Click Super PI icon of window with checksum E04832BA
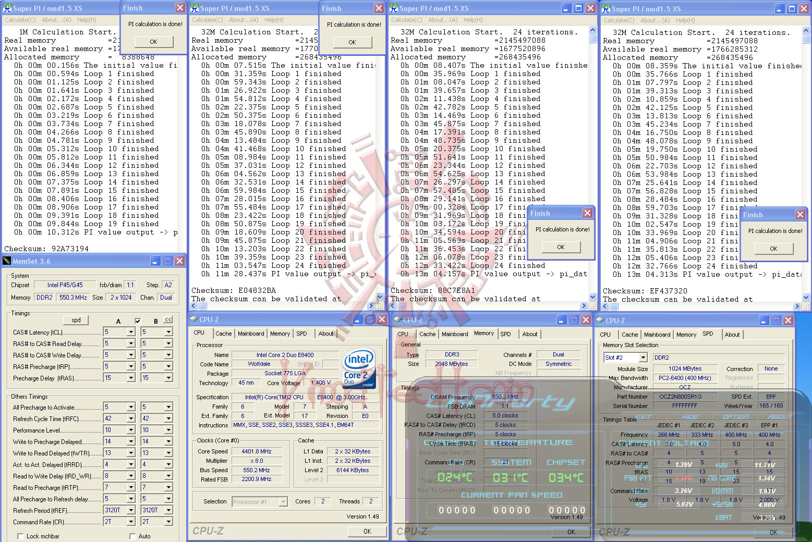812x542 pixels. click(195, 8)
